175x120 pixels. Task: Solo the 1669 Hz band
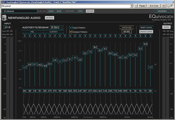(70, 36)
